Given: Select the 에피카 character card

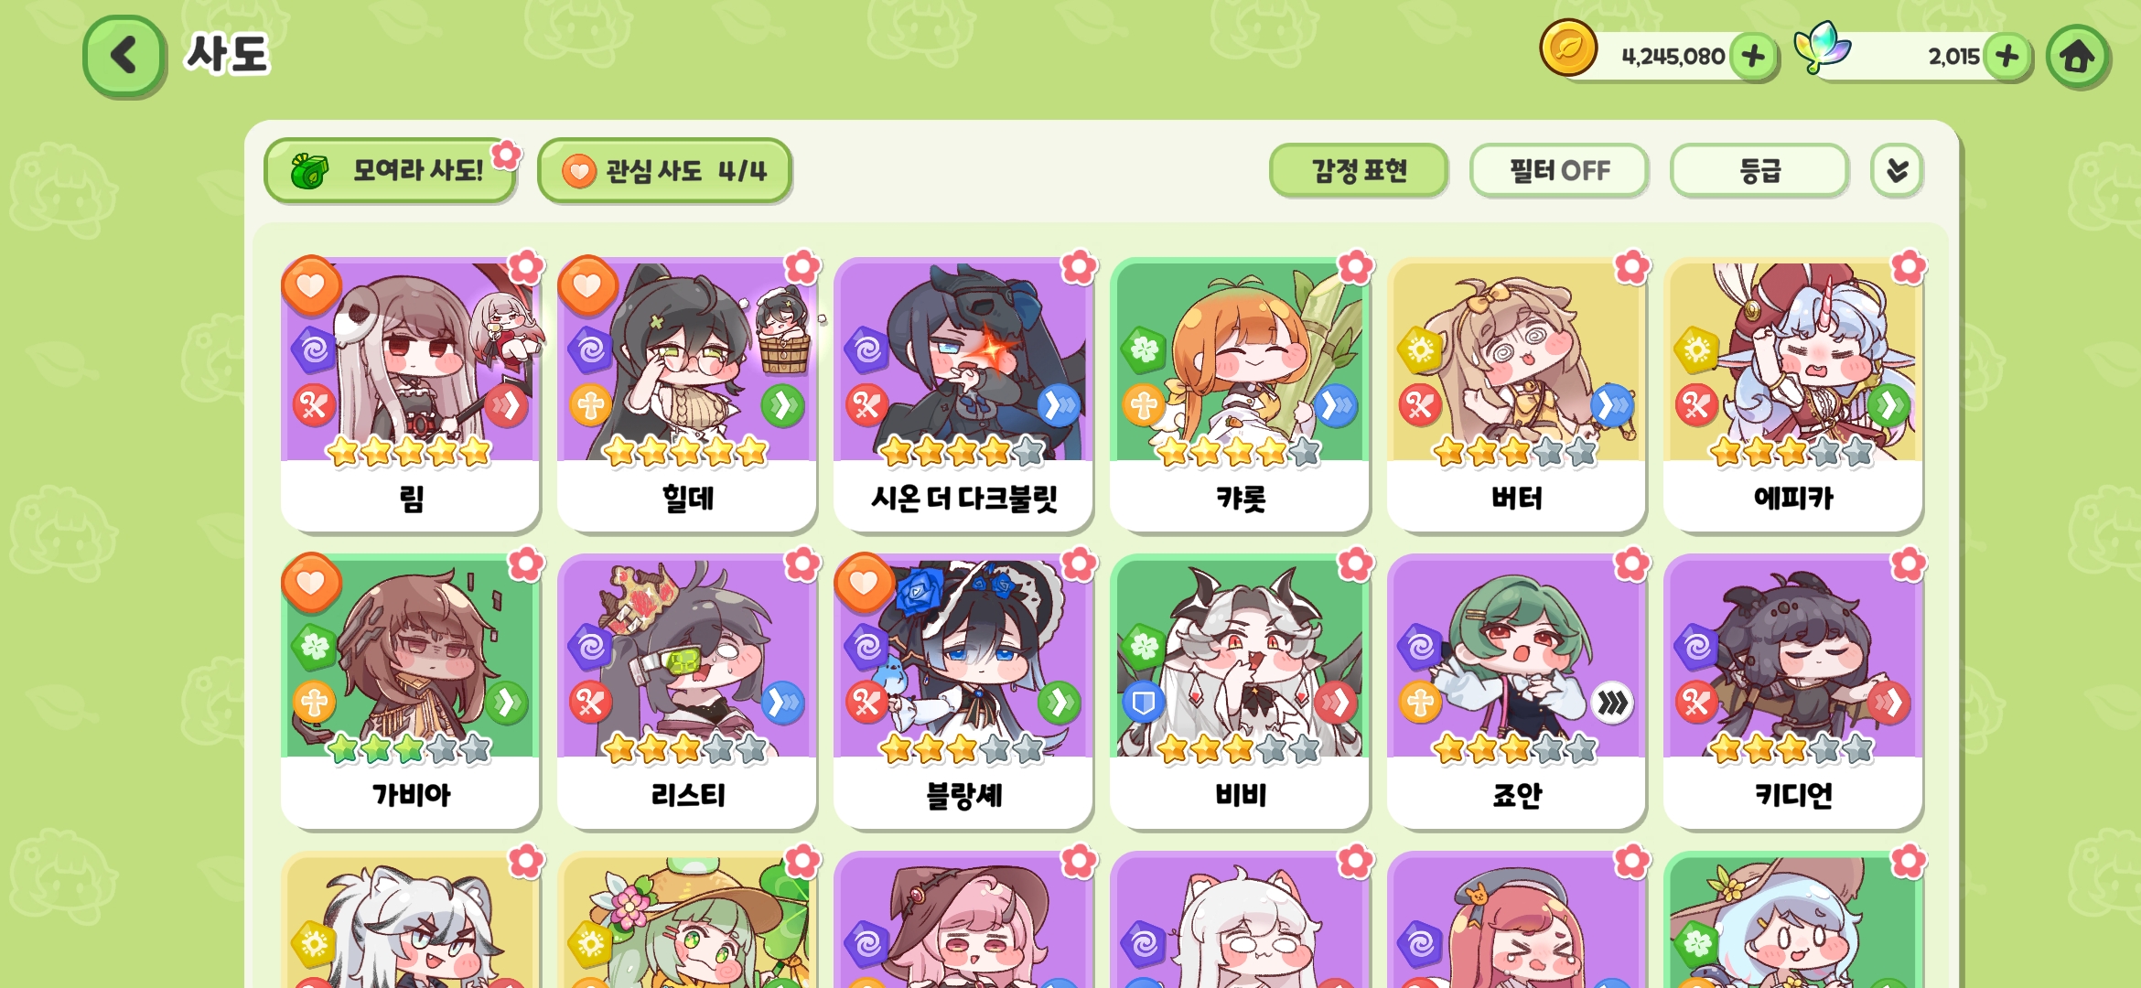Looking at the screenshot, I should pos(1793,394).
